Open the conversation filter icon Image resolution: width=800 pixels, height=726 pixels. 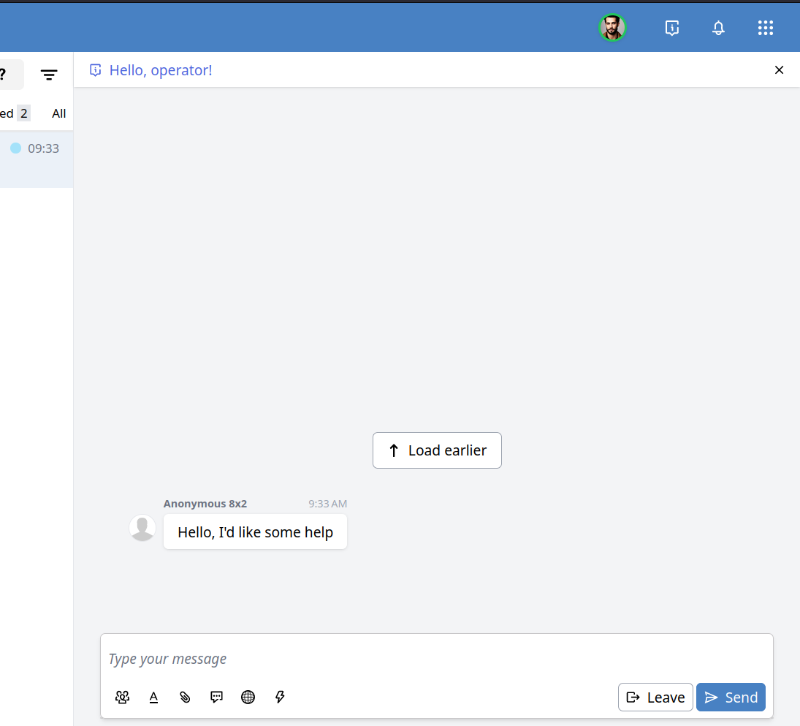tap(49, 75)
